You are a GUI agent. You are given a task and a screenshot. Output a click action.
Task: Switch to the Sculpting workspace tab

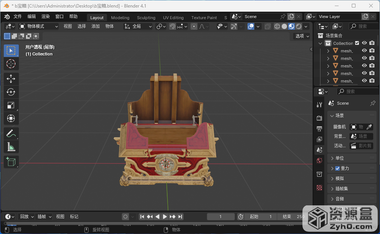click(x=146, y=18)
